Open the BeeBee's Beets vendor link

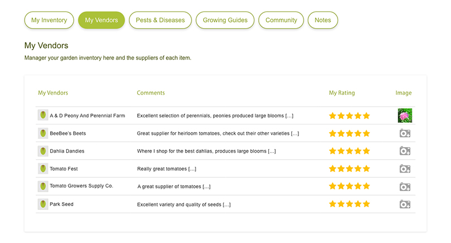coord(68,133)
